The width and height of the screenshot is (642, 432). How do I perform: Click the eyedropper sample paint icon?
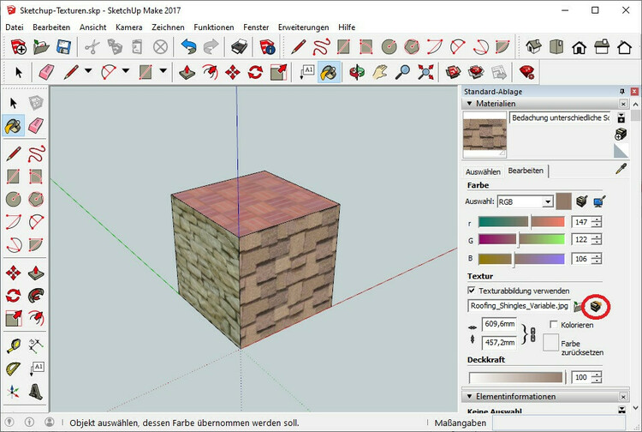(621, 169)
